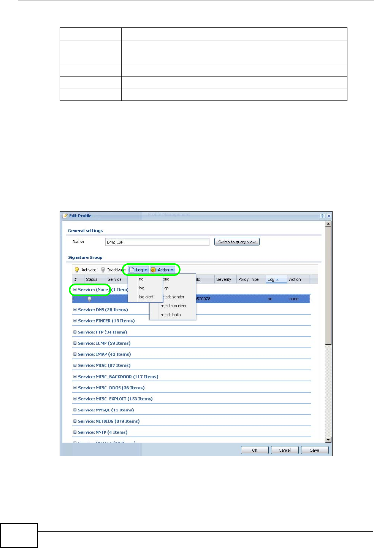374x548 pixels.
Task: Click 'no' log value in selected row
Action: click(270, 299)
